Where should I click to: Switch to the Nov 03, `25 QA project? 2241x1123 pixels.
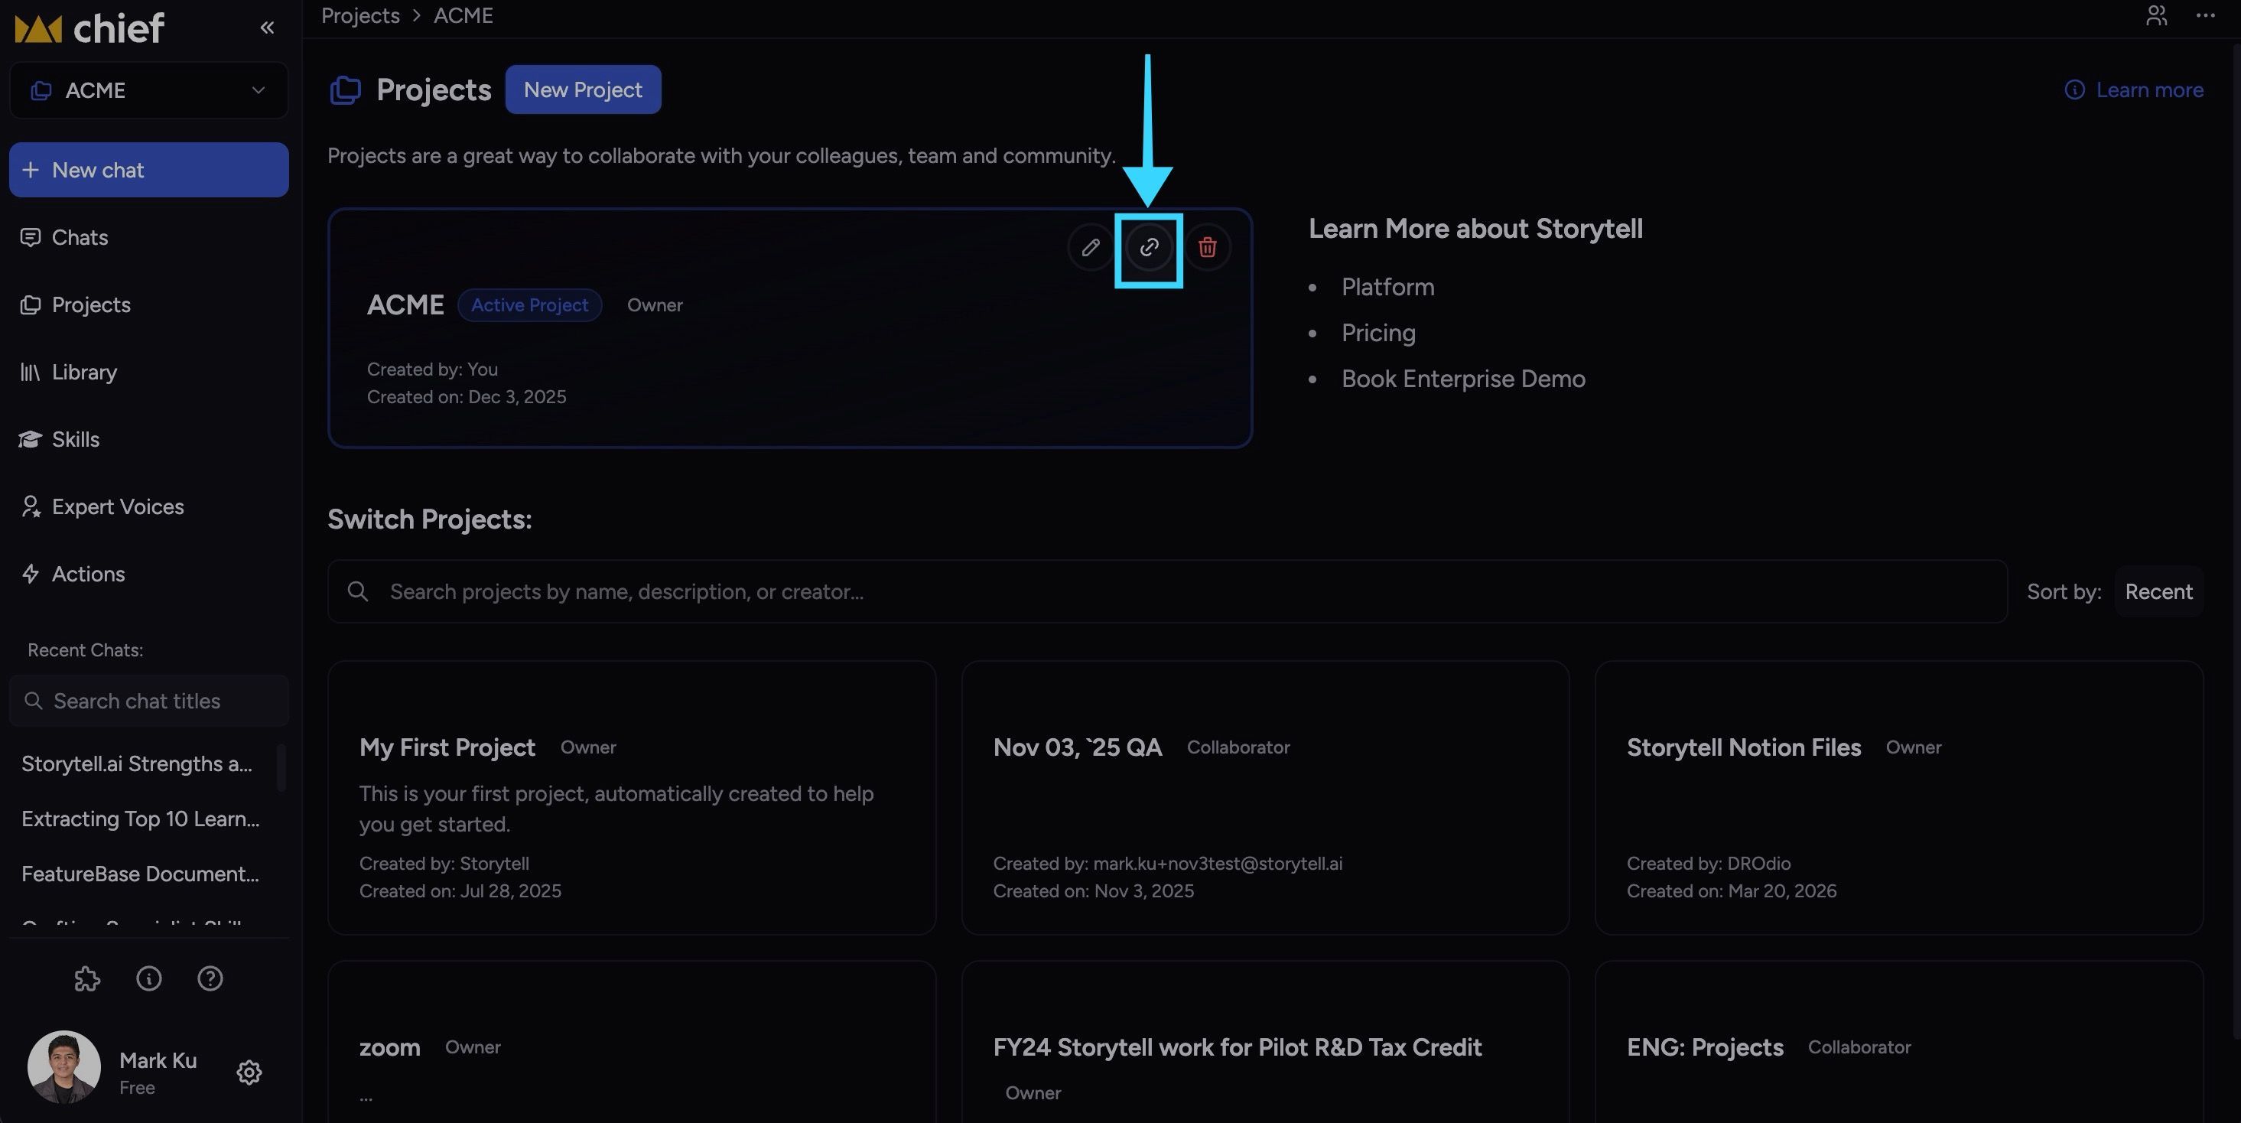point(1265,798)
